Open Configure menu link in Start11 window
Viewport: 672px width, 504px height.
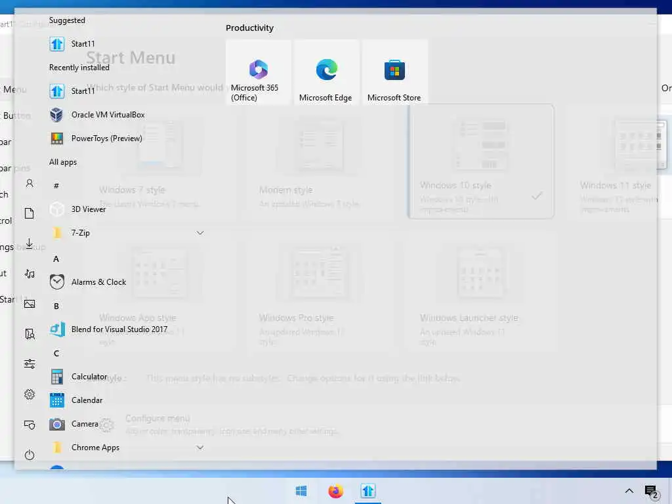click(157, 418)
